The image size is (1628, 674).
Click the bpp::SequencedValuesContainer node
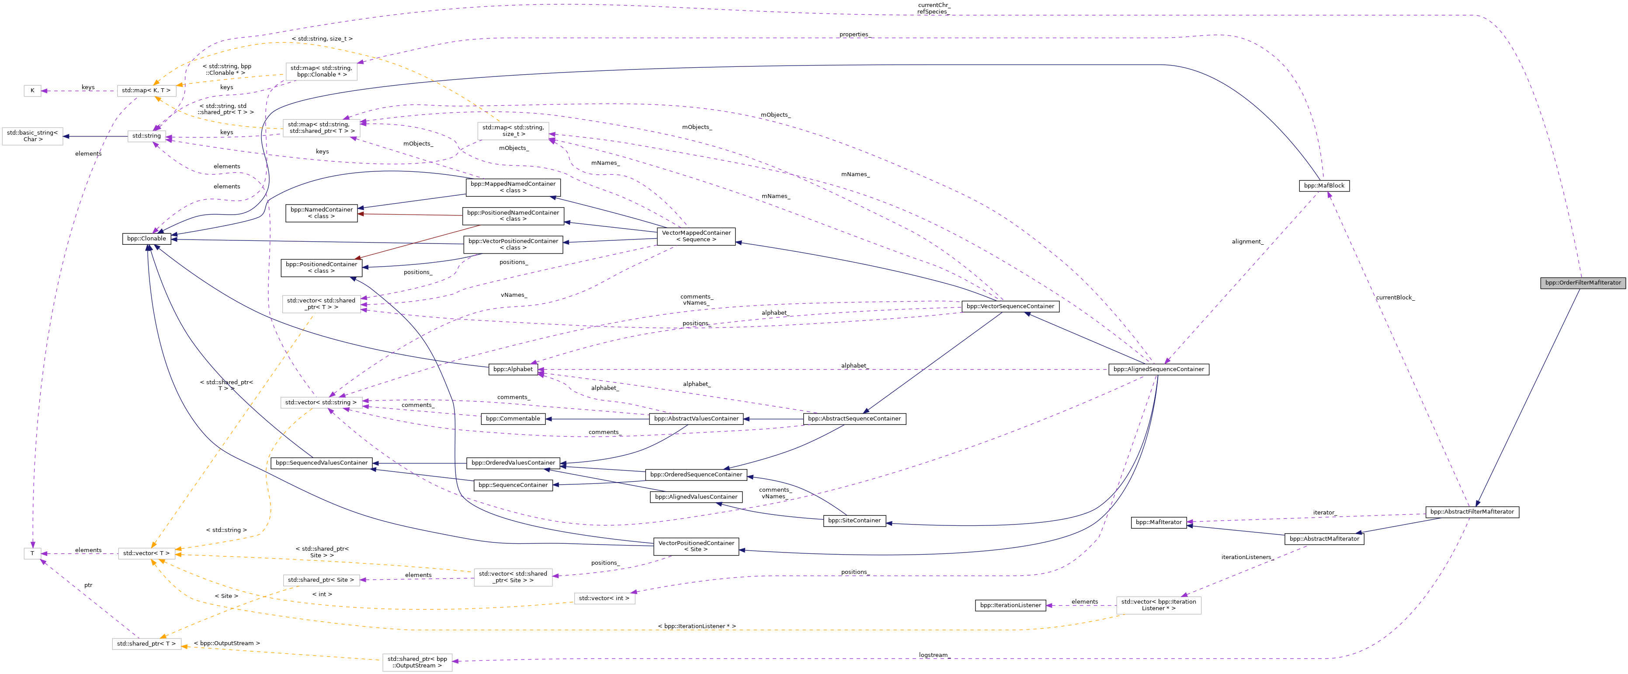(x=321, y=463)
